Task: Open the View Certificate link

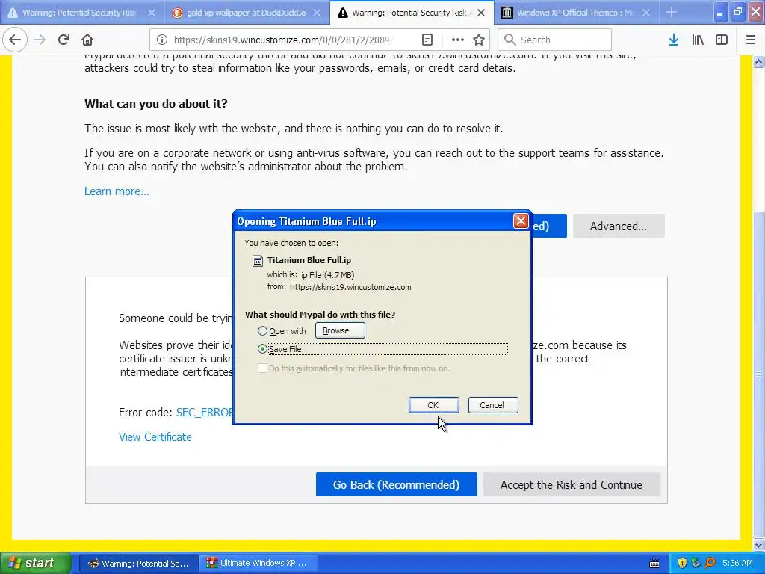Action: tap(155, 436)
